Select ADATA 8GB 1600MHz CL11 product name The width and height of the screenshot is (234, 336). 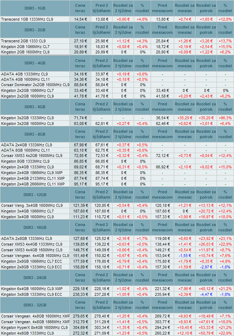click(25, 151)
